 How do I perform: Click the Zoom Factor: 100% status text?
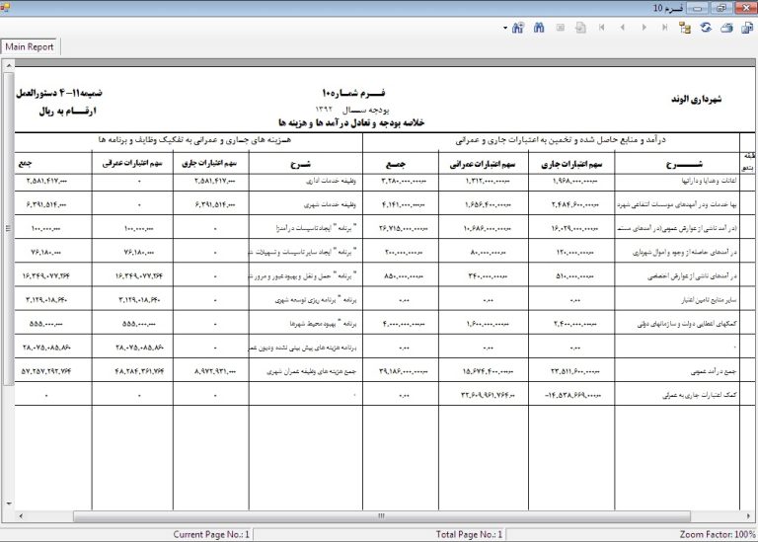click(x=717, y=534)
